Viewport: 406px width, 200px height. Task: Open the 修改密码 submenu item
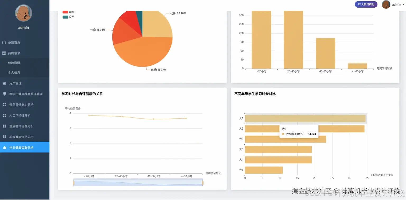[x=14, y=63]
